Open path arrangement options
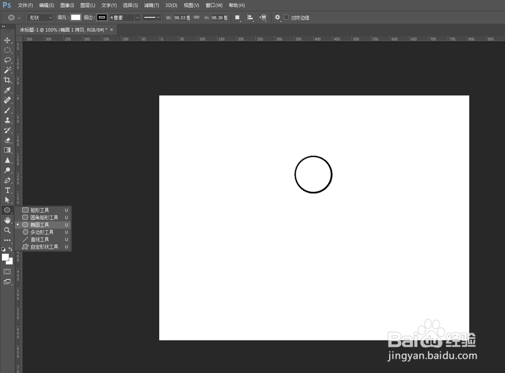 click(263, 18)
